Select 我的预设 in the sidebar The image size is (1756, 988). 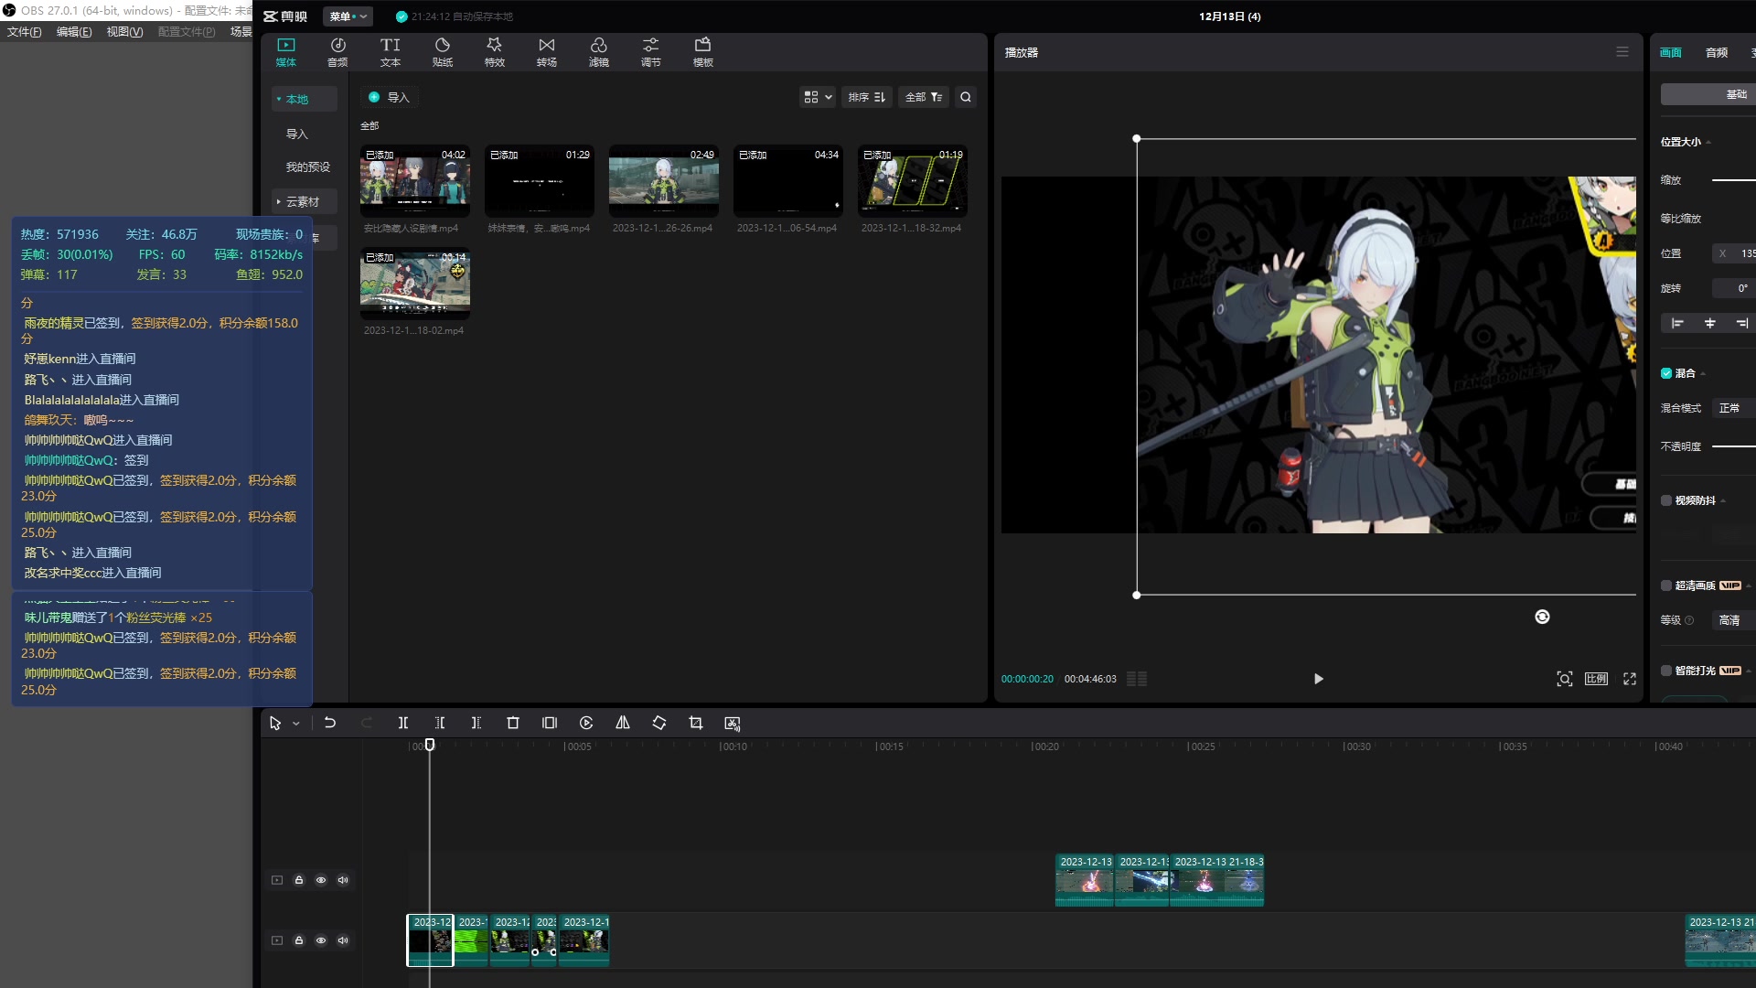pyautogui.click(x=307, y=166)
